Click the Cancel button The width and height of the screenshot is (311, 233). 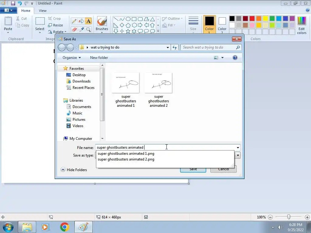[x=223, y=169]
